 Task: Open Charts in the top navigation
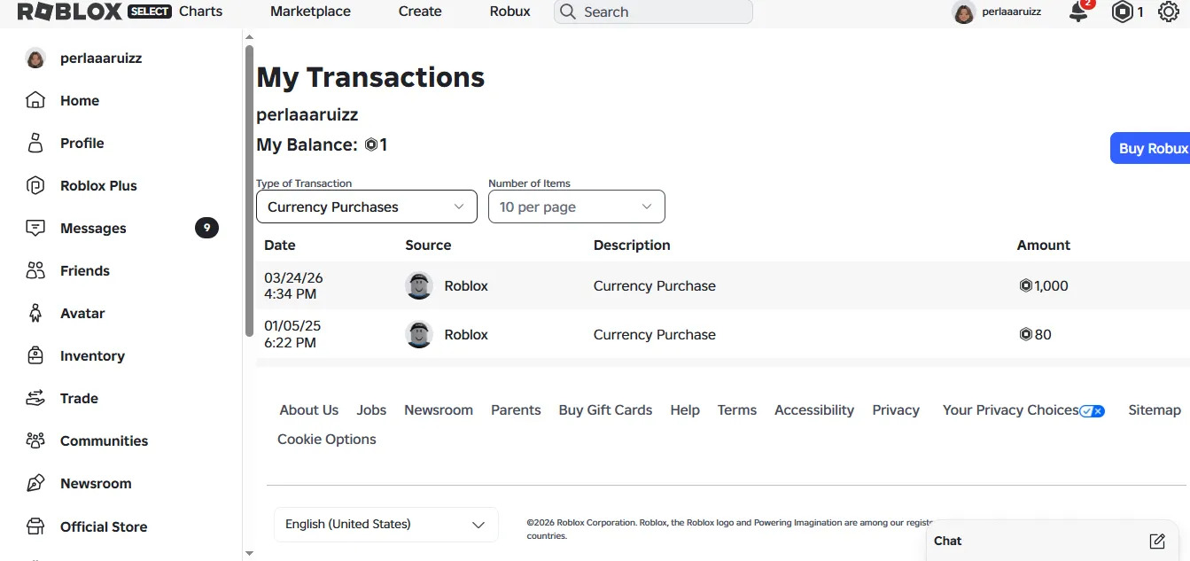point(201,12)
